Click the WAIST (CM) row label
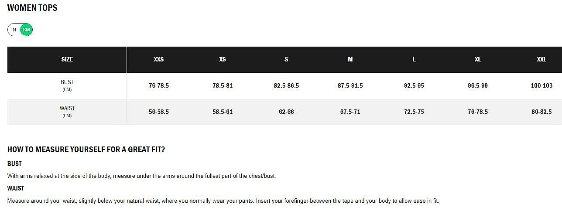Image resolution: width=562 pixels, height=211 pixels. [x=67, y=111]
